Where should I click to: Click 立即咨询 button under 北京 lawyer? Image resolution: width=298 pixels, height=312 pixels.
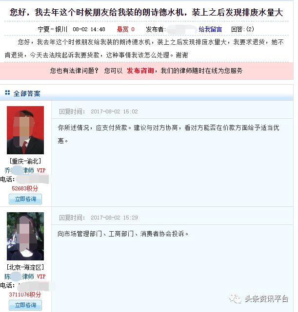[x=25, y=305]
